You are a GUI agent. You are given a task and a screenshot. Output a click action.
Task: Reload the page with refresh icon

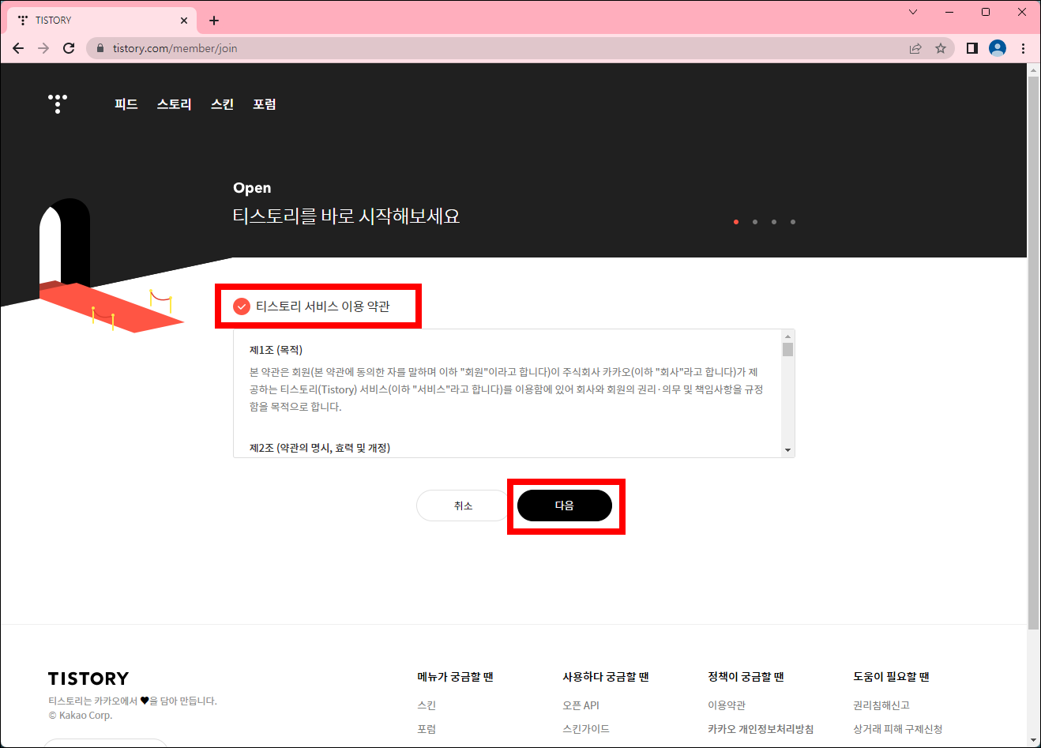coord(69,48)
